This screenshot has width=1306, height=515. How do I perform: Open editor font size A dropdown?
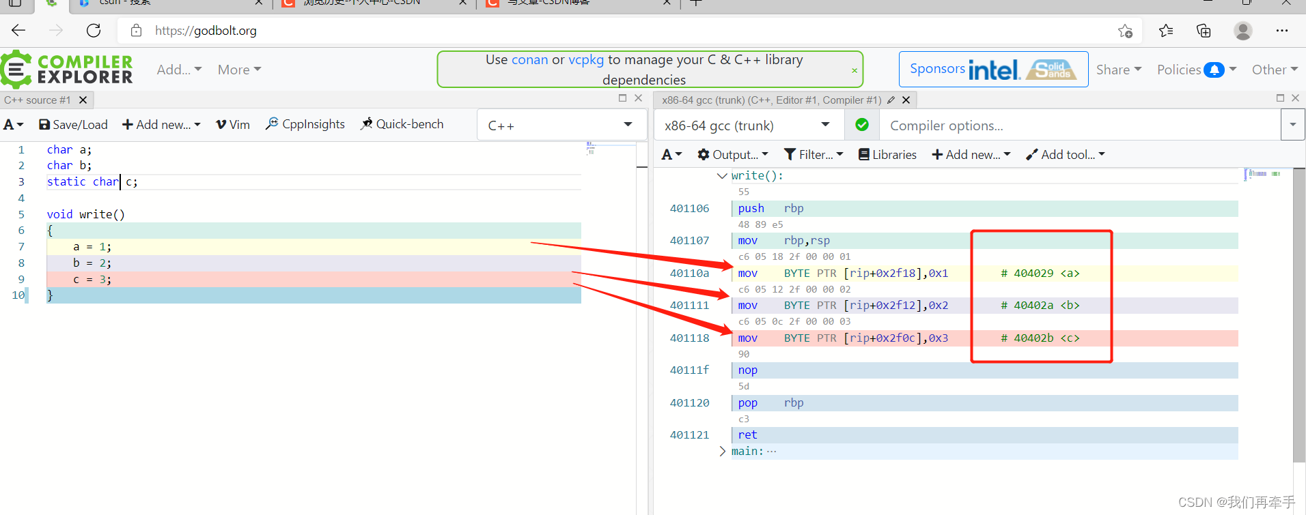[x=13, y=124]
